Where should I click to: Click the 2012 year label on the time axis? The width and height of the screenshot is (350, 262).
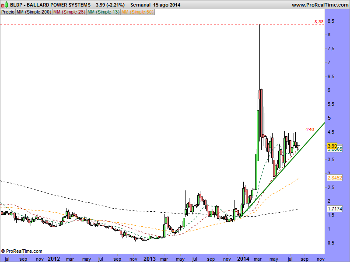pos(54,259)
